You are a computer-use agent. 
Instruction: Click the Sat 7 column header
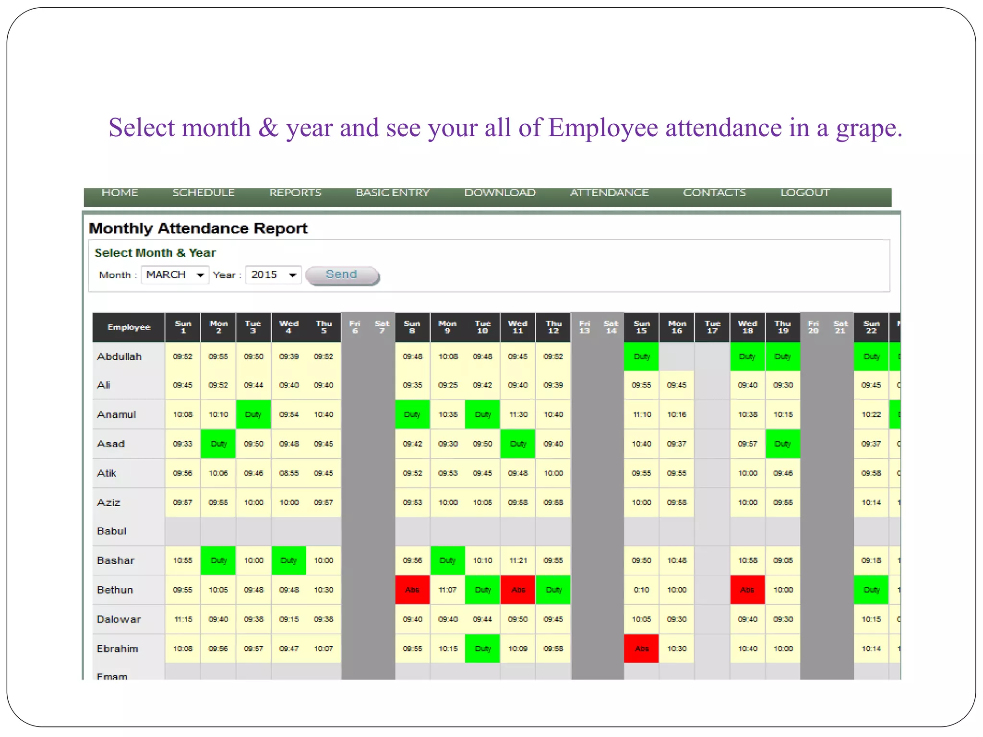[382, 327]
